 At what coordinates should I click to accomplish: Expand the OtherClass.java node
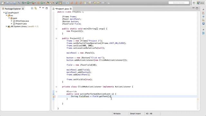pos(12,21)
